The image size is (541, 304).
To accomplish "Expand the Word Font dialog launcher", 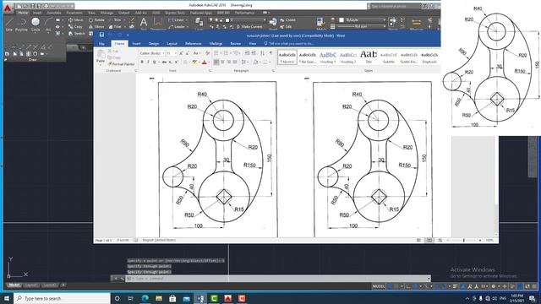I will coord(210,71).
